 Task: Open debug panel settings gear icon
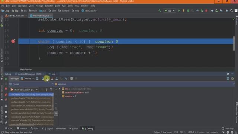[x=228, y=74]
